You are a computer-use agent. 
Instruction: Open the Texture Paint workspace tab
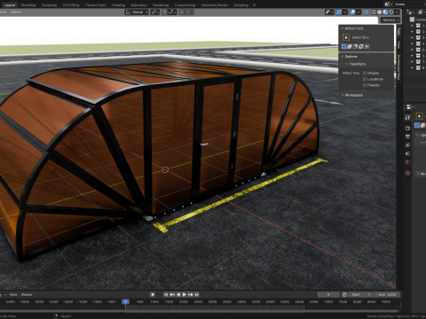96,5
